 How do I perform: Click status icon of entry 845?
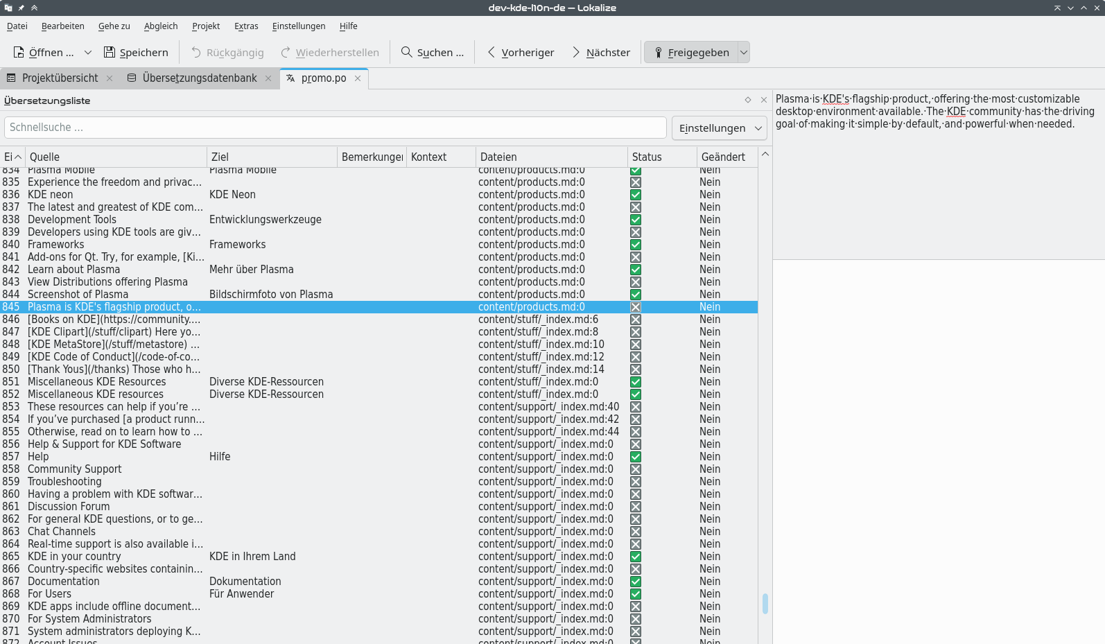coord(636,307)
